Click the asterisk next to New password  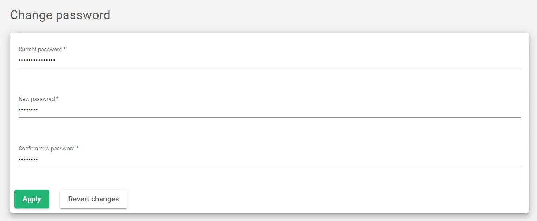click(x=58, y=98)
